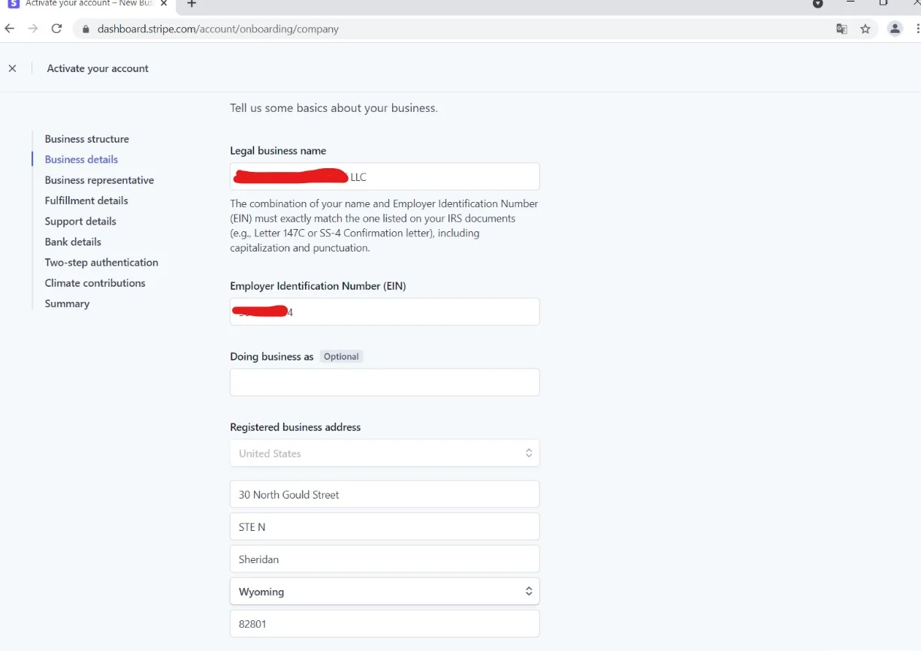The width and height of the screenshot is (921, 651).
Task: Navigate to Bank details step
Action: [73, 242]
